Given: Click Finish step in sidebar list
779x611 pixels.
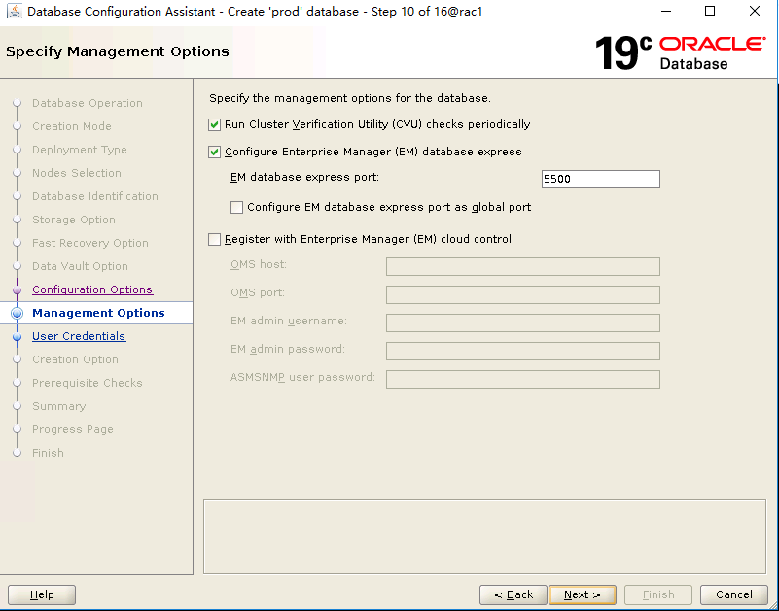Looking at the screenshot, I should click(x=48, y=453).
